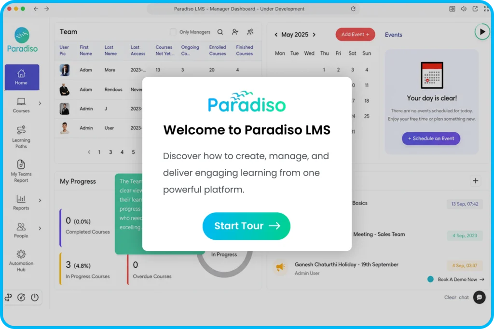Viewport: 494px width, 329px height.
Task: Click the share icon in title bar
Action: coord(475,9)
